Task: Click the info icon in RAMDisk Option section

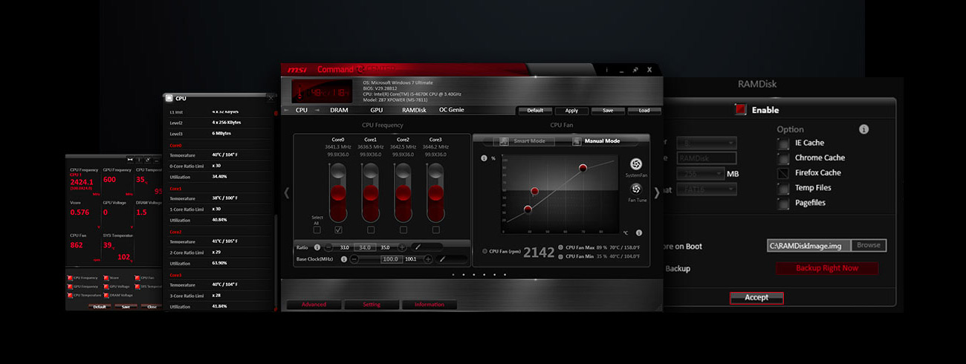Action: tap(863, 129)
